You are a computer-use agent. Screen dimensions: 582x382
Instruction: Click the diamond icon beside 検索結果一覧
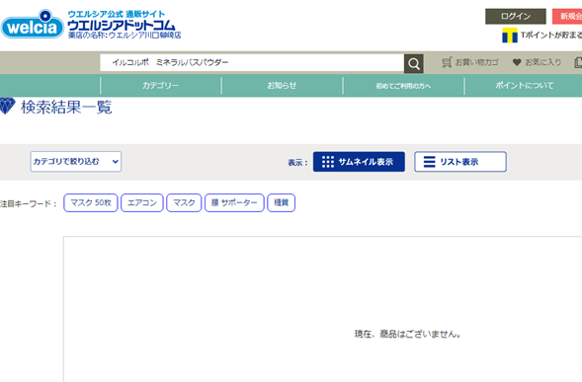click(x=7, y=106)
